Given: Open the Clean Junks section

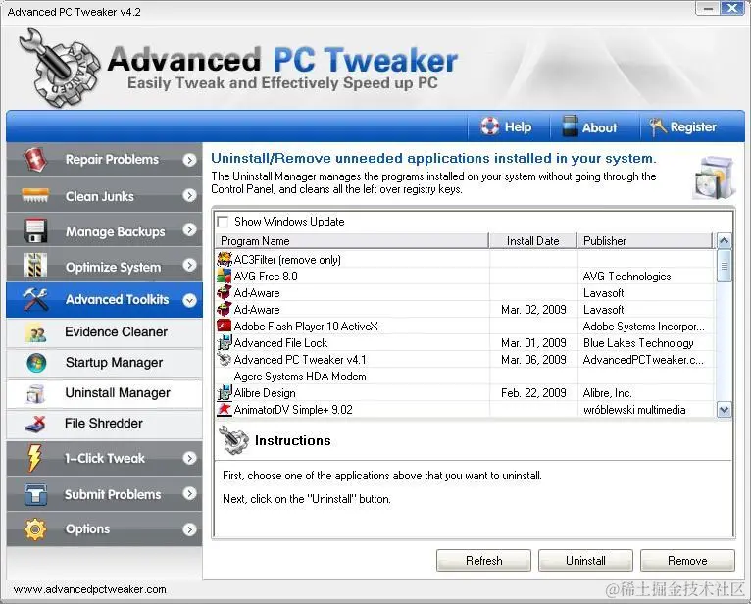Looking at the screenshot, I should tap(104, 195).
